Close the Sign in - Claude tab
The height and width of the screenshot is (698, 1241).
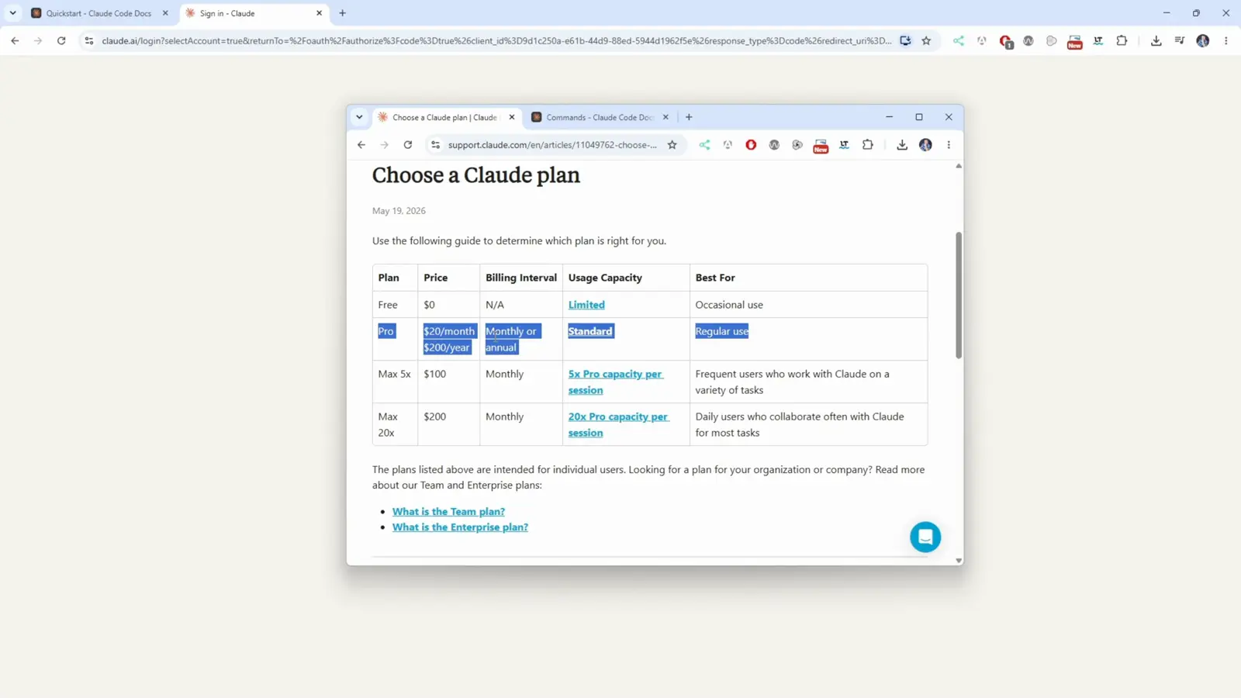pyautogui.click(x=319, y=13)
